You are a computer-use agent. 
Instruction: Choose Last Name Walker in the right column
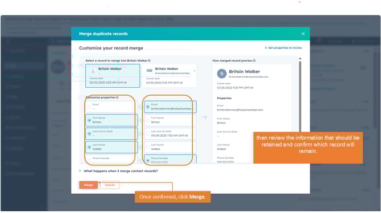[x=170, y=147]
